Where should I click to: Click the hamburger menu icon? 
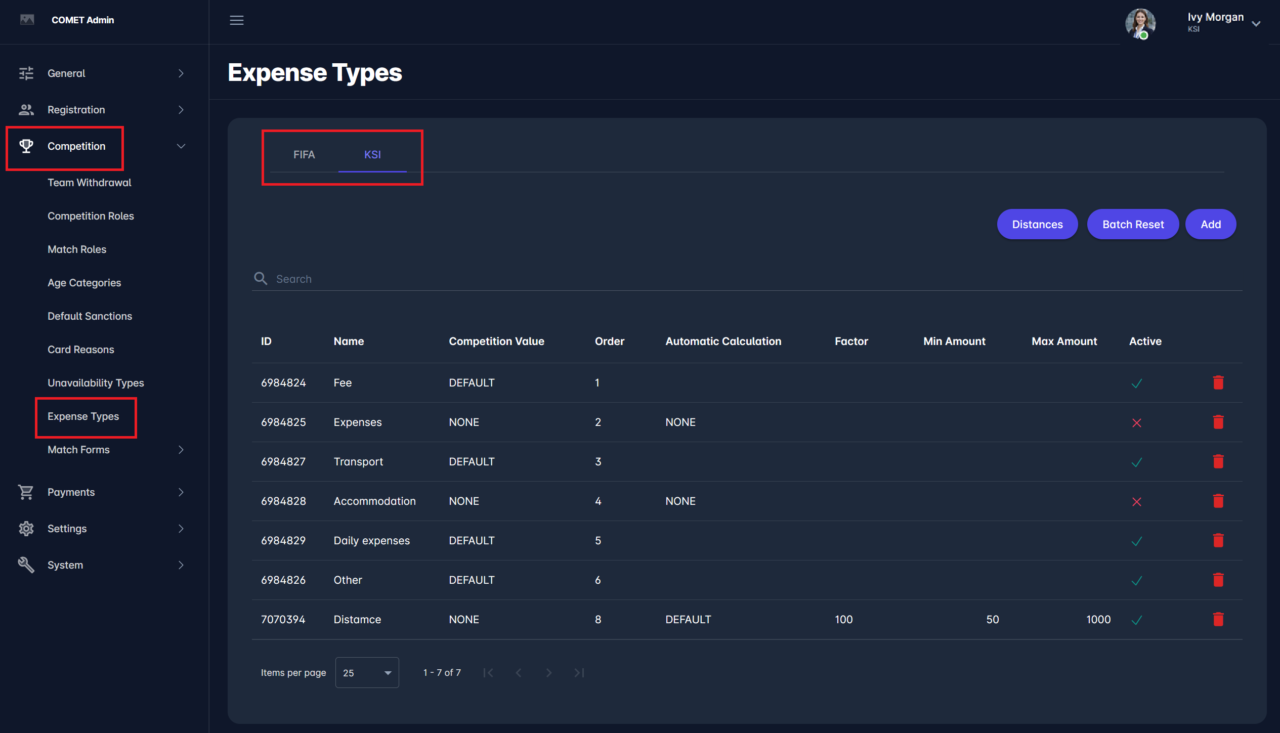[x=236, y=20]
